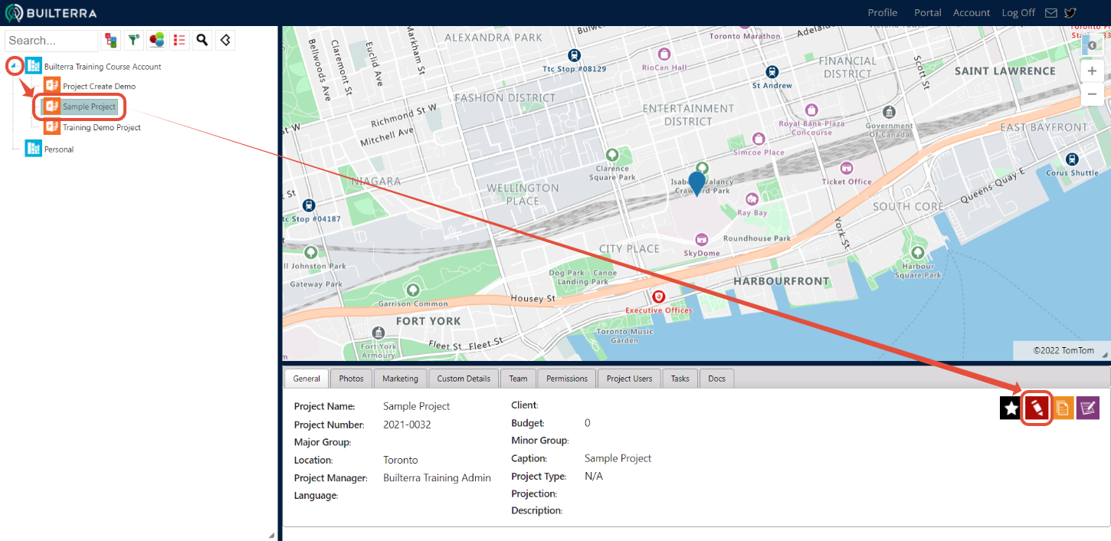The height and width of the screenshot is (541, 1111).
Task: Switch to the Project Users tab
Action: point(629,379)
